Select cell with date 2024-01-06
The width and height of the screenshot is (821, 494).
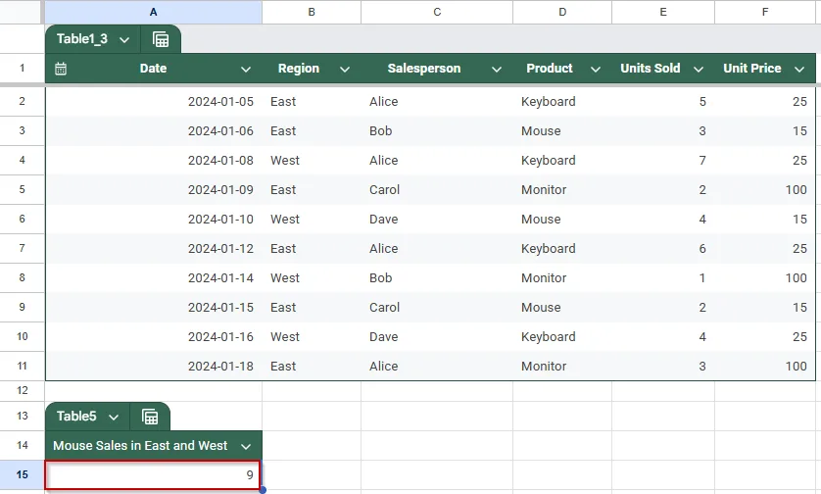tap(154, 131)
